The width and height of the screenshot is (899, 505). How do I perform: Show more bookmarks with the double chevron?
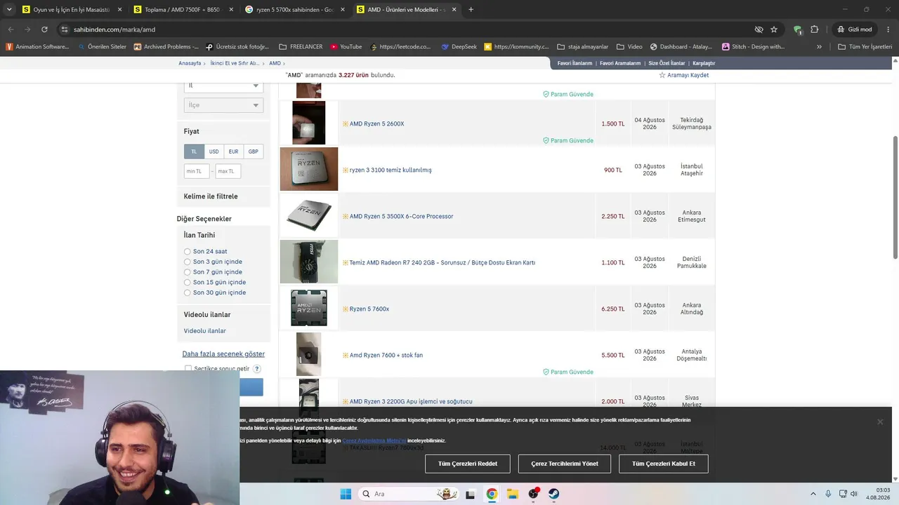819,47
